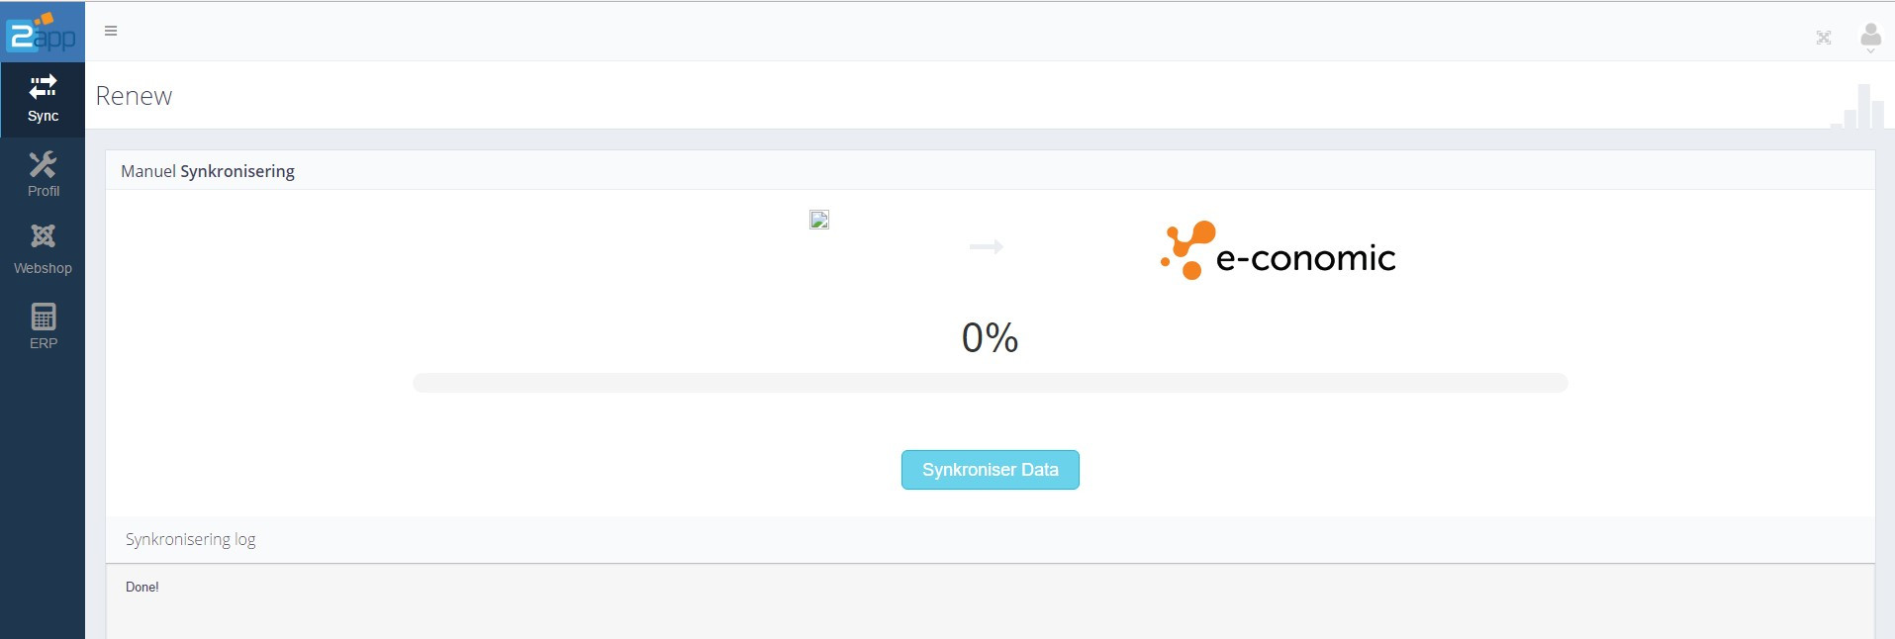Image resolution: width=1895 pixels, height=639 pixels.
Task: Click the fullscreen expand icon
Action: coord(1824,38)
